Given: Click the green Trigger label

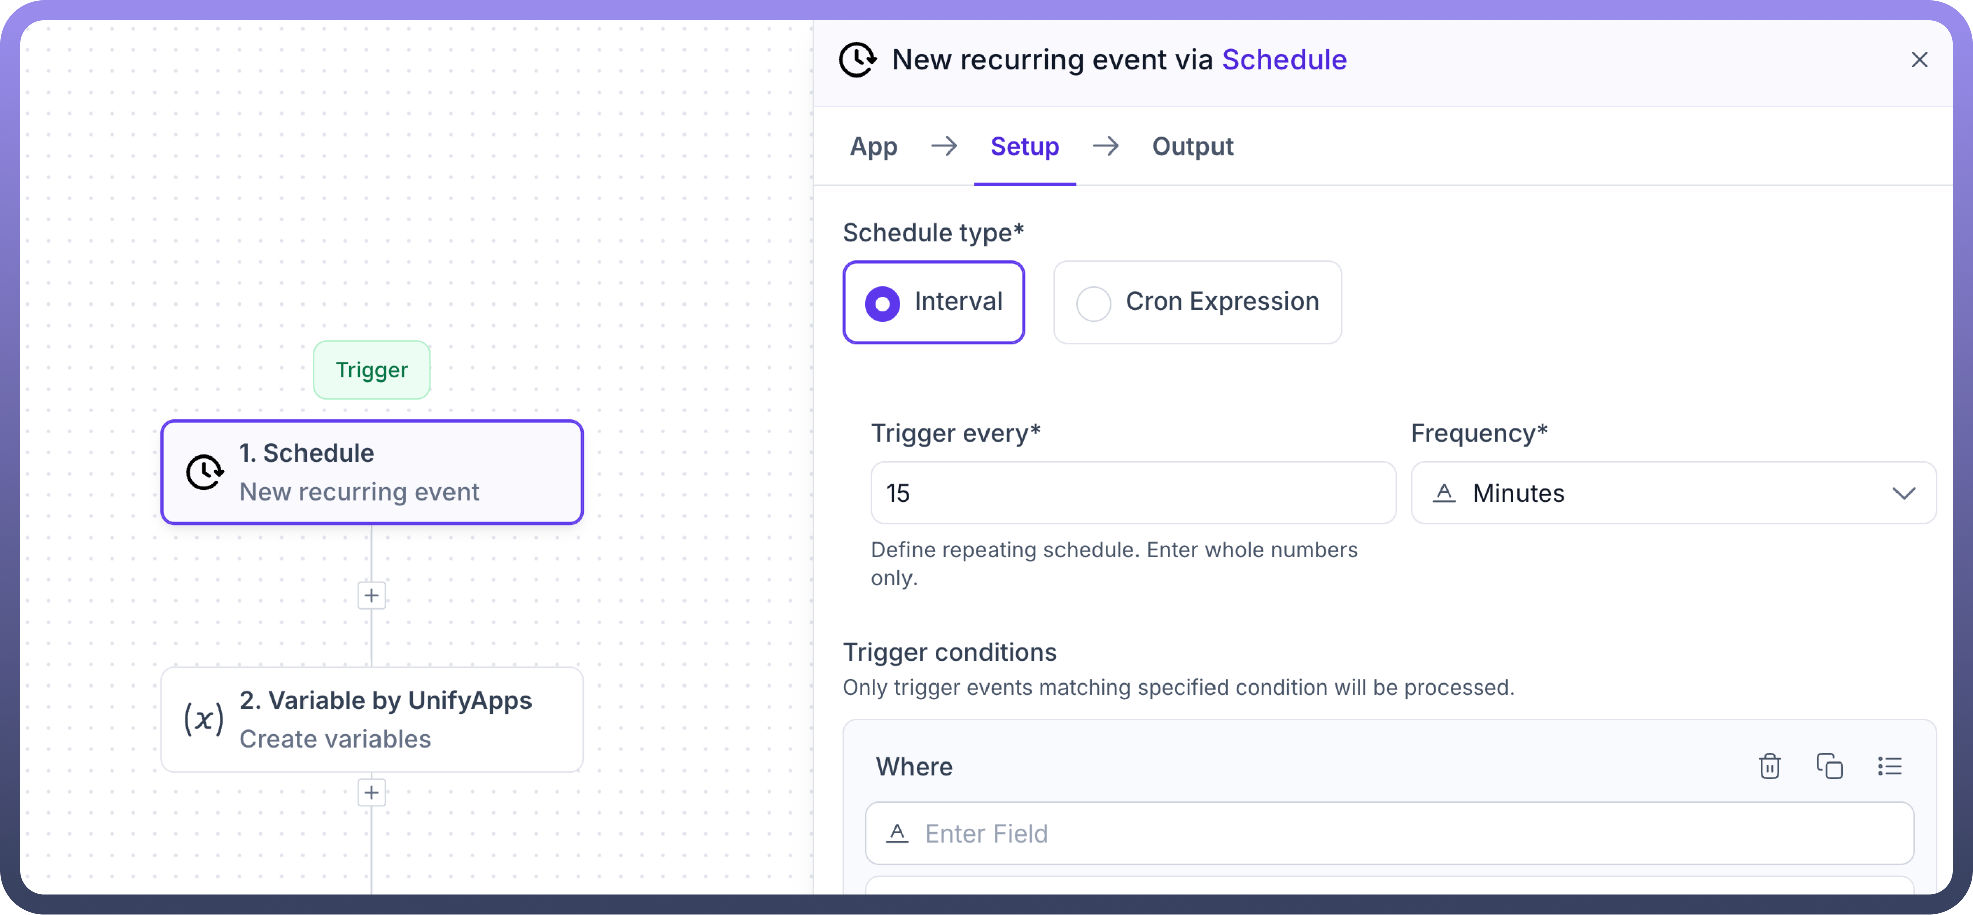Looking at the screenshot, I should [x=371, y=370].
